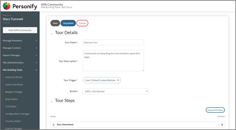236x130 pixels.
Task: Click into the Tour Name field
Action: click(113, 43)
